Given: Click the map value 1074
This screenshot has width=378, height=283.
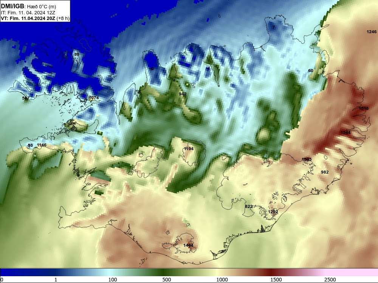Looking at the screenshot, I should pos(94,98).
